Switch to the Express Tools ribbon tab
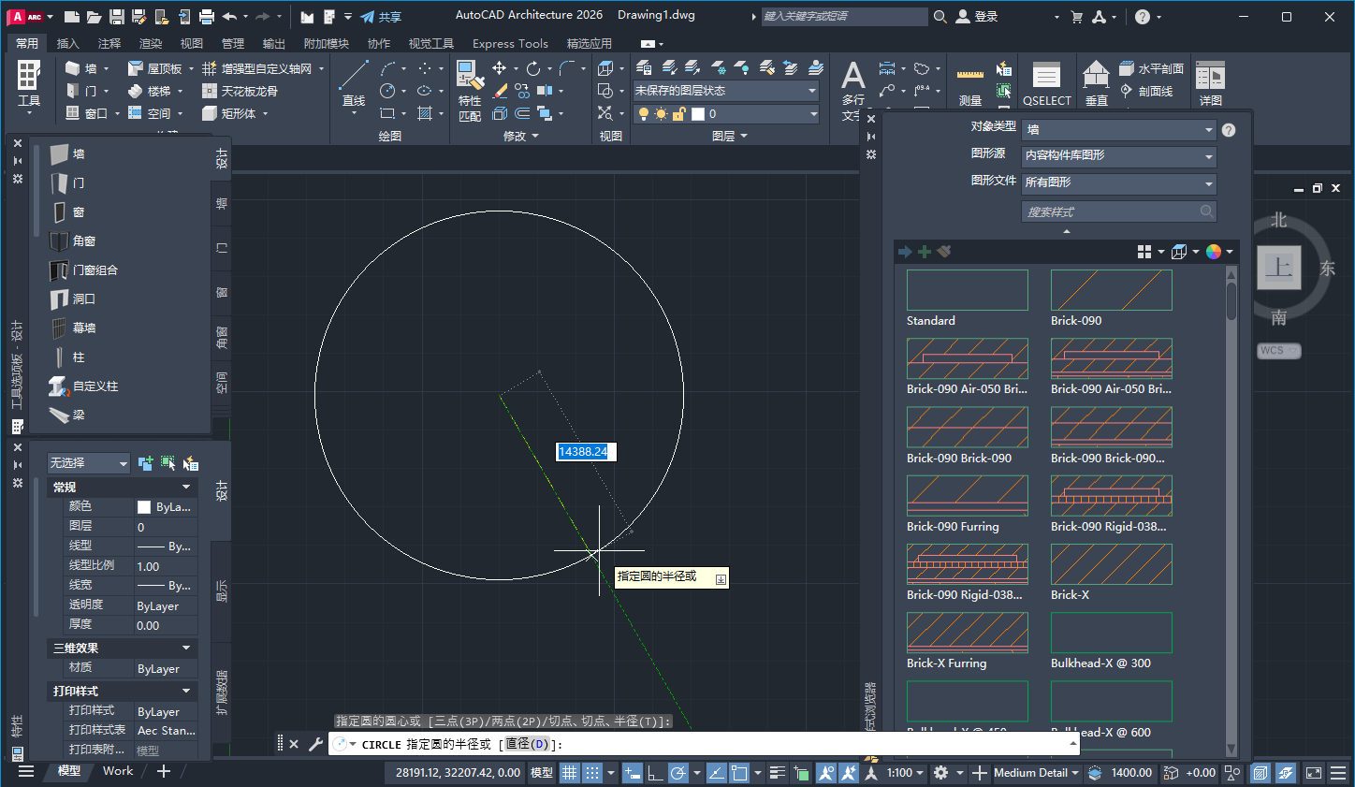This screenshot has height=787, width=1355. [x=510, y=43]
